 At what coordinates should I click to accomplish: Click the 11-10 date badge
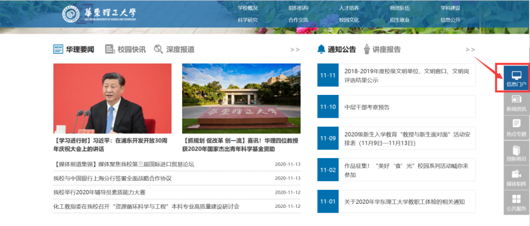328,107
